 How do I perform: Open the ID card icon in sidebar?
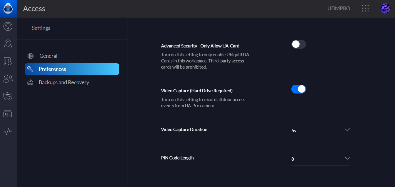(x=8, y=114)
